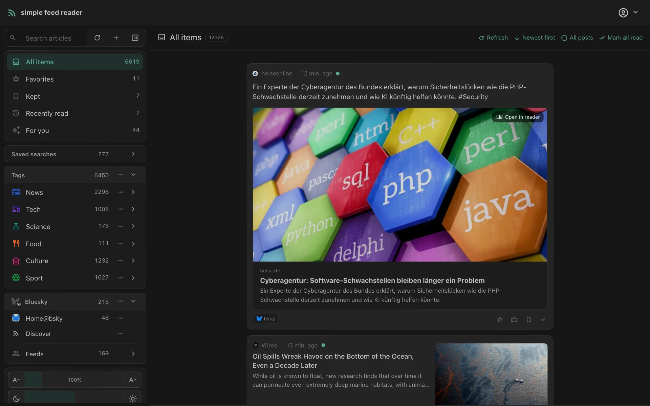Image resolution: width=650 pixels, height=406 pixels.
Task: Collapse the Tags section chevron
Action: coord(133,175)
